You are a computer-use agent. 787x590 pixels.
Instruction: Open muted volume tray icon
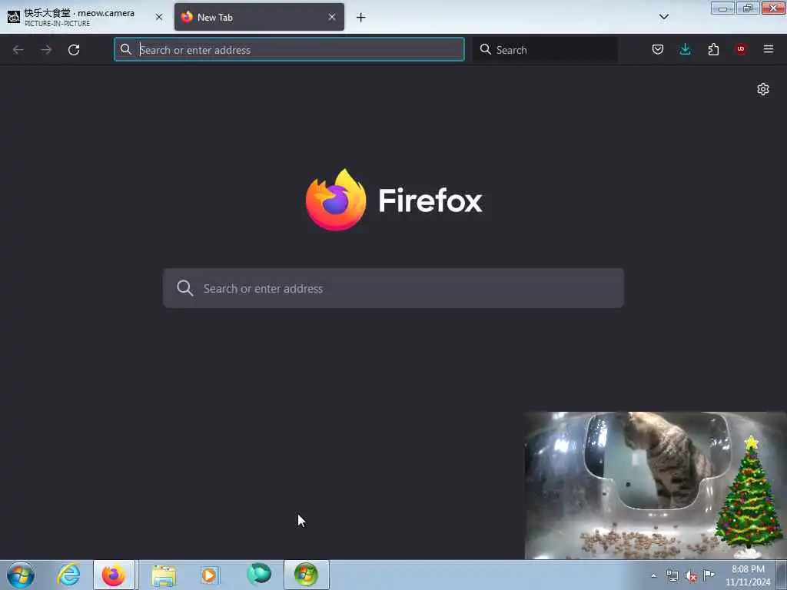tap(691, 576)
